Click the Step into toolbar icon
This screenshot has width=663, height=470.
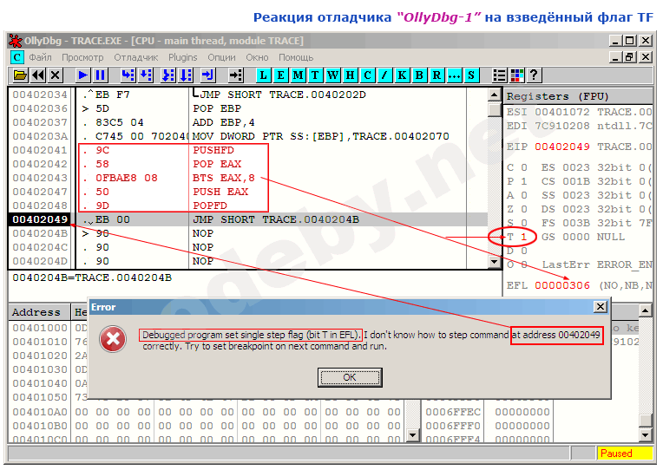point(128,75)
